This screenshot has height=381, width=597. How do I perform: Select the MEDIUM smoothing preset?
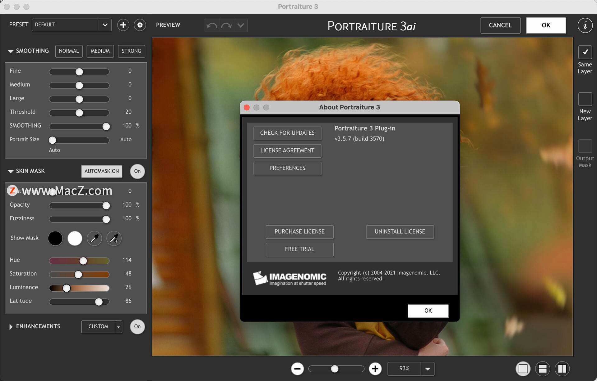(100, 51)
